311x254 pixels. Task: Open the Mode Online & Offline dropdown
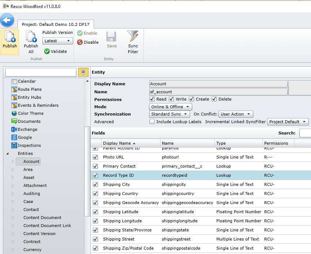pyautogui.click(x=170, y=107)
